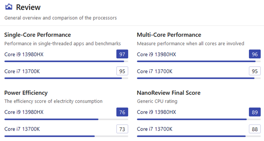Image resolution: width=264 pixels, height=141 pixels.
Task: Click Core i7 13700K single-core progress bar
Action: tap(66, 78)
